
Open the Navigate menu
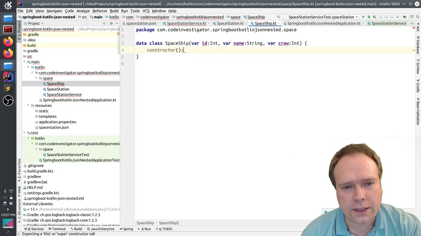click(x=54, y=11)
